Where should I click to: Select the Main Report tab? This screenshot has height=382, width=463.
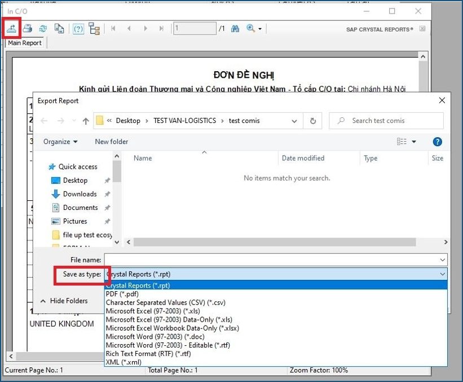click(25, 43)
